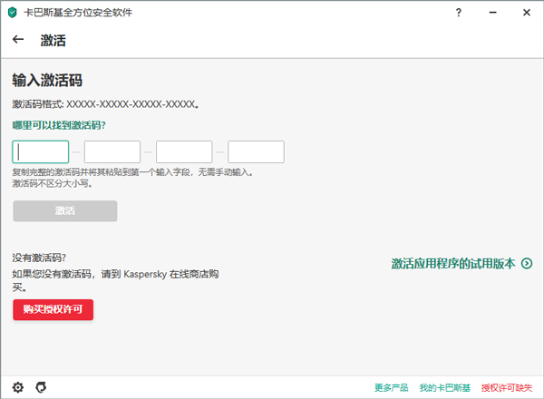Screen dimensions: 544x399
Task: Click 激活应用程序的试用版本 link
Action: (453, 263)
